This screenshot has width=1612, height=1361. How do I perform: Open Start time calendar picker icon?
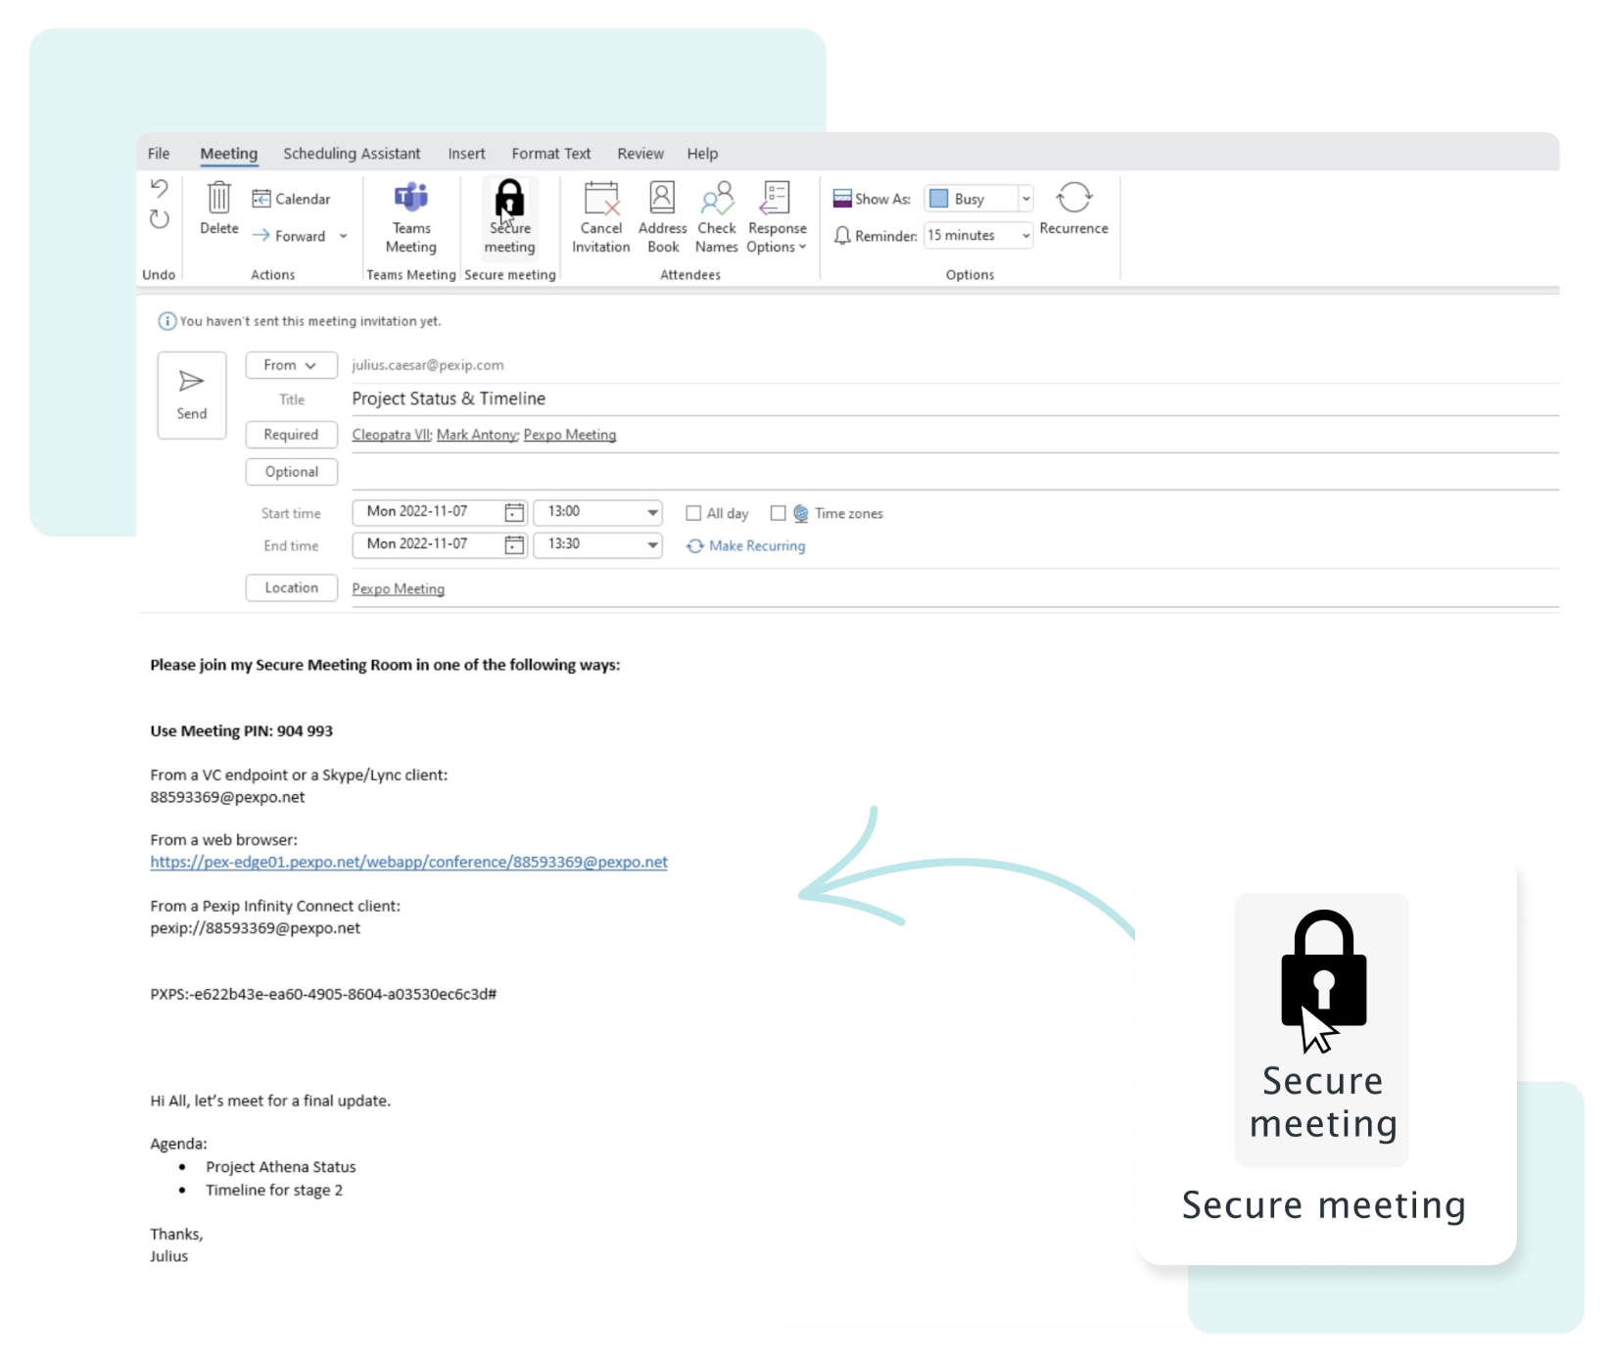514,512
